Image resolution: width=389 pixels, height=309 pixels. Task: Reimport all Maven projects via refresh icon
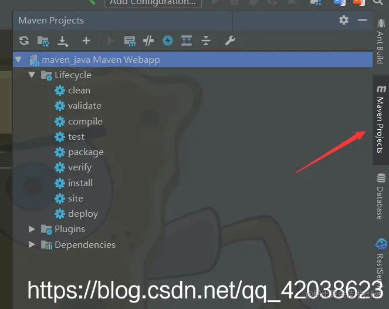[24, 41]
